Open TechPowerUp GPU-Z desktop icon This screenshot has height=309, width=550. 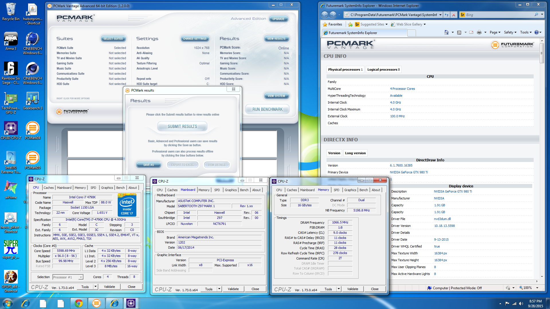[x=11, y=103]
